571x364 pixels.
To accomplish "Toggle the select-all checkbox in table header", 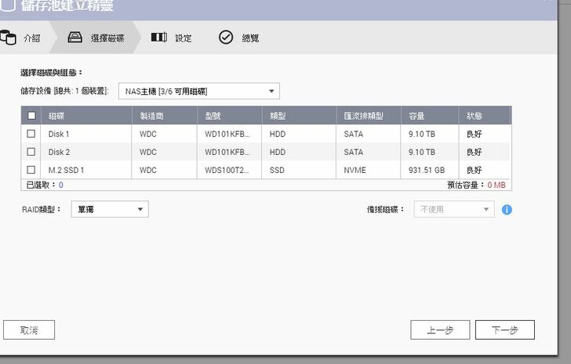I will point(31,116).
